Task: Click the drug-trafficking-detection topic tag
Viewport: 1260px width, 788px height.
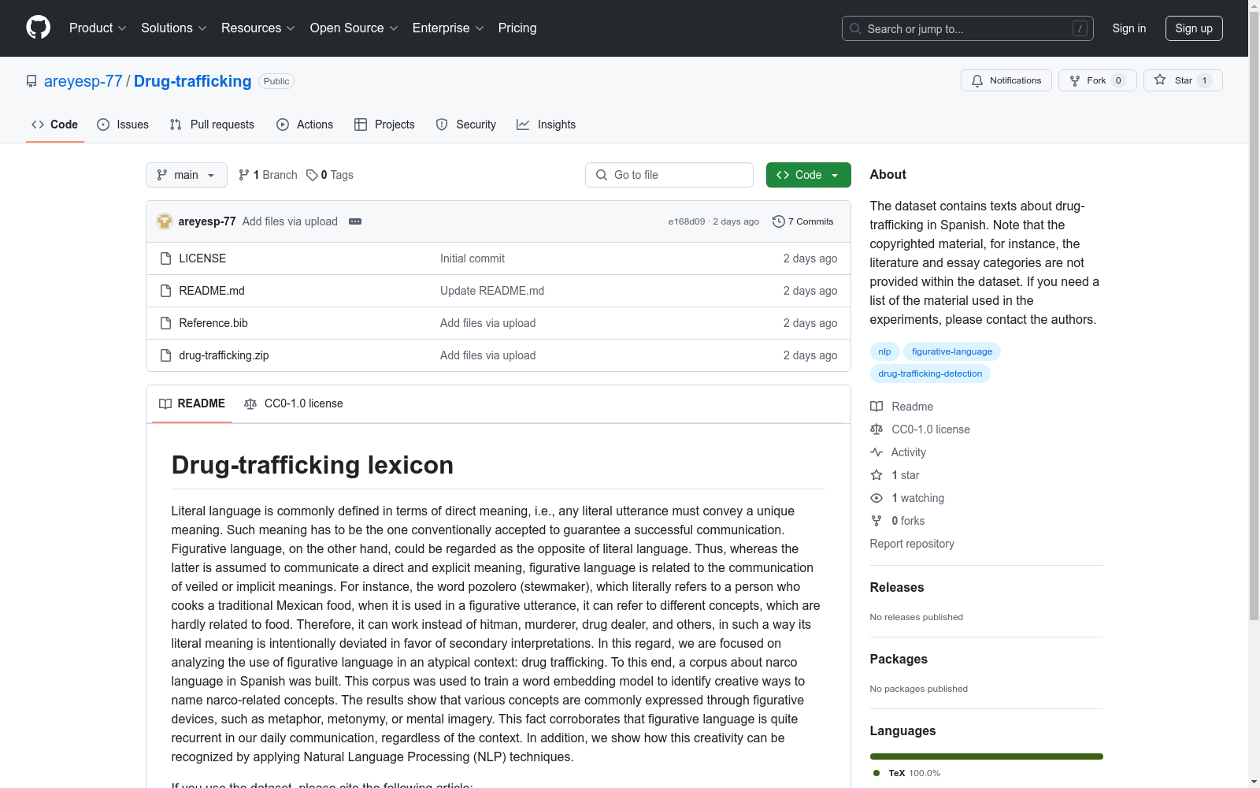Action: click(930, 374)
